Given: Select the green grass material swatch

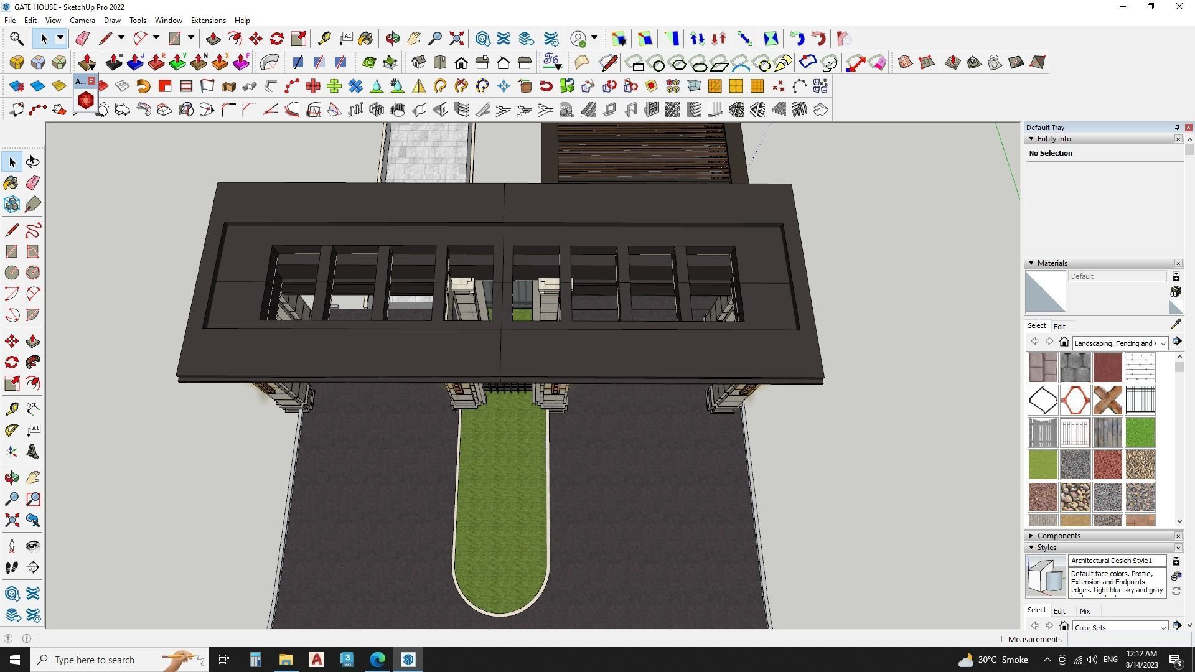Looking at the screenshot, I should [1140, 432].
